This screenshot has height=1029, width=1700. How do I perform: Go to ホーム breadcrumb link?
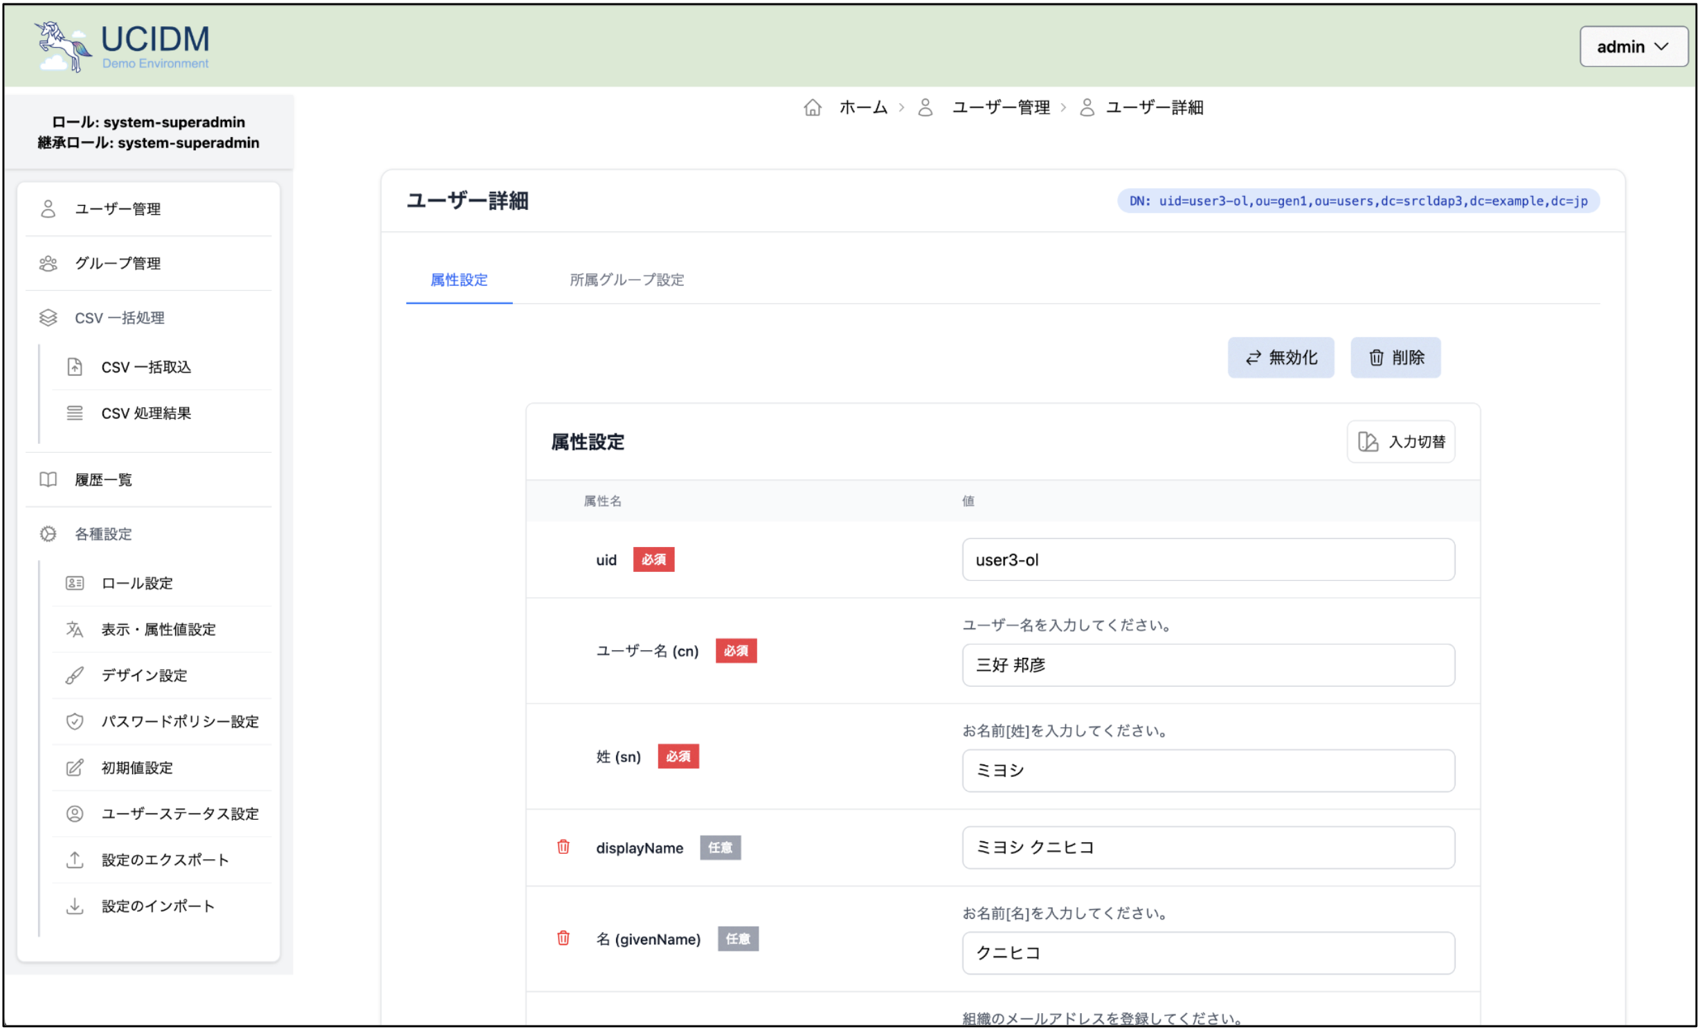pos(862,107)
